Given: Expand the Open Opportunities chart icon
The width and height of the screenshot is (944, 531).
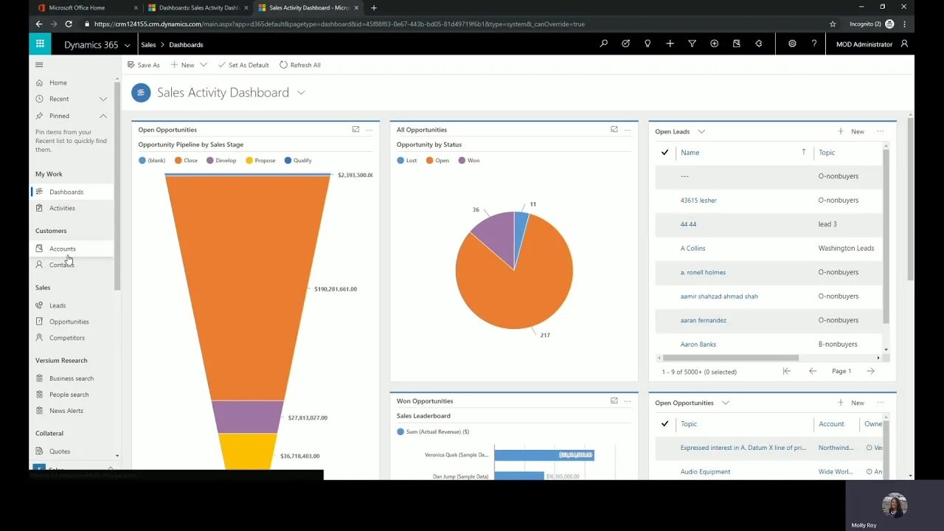Looking at the screenshot, I should (x=355, y=130).
